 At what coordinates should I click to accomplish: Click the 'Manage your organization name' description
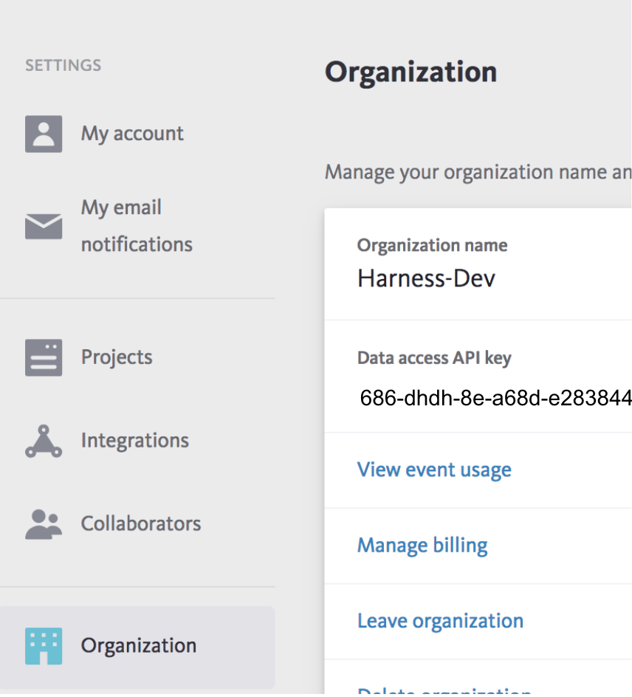click(x=478, y=173)
